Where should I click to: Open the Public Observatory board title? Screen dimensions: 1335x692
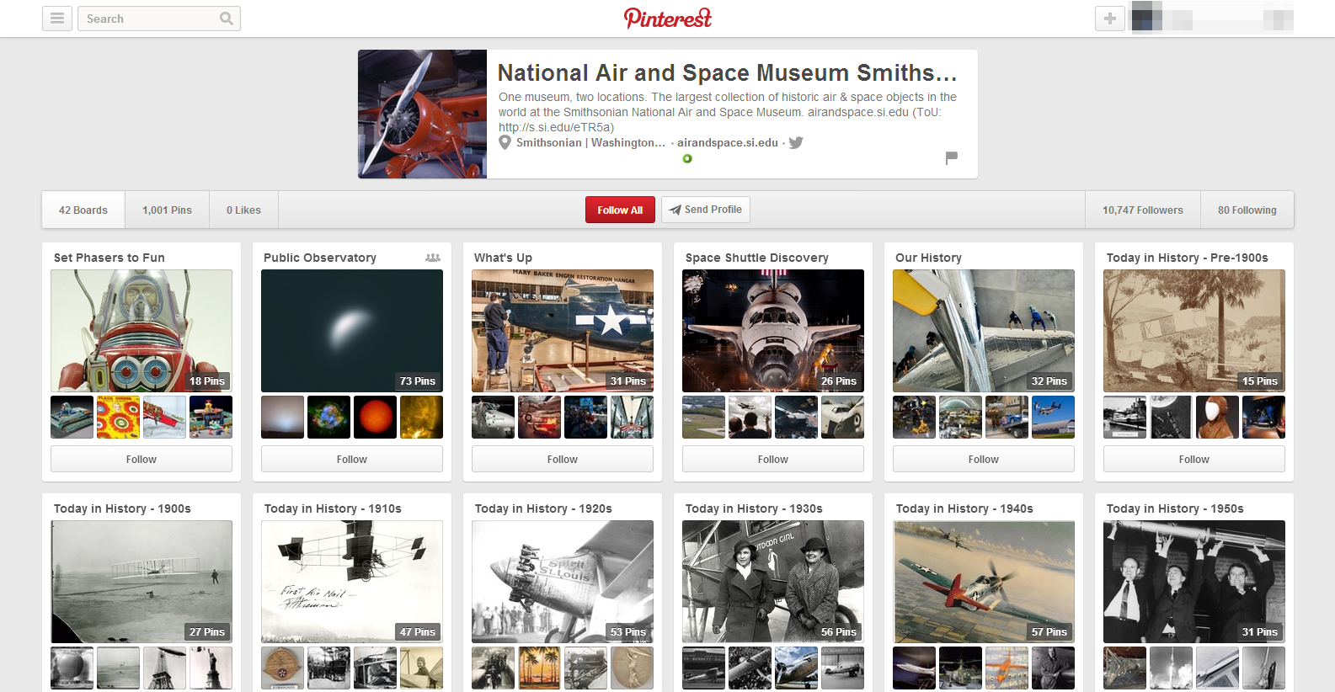320,258
